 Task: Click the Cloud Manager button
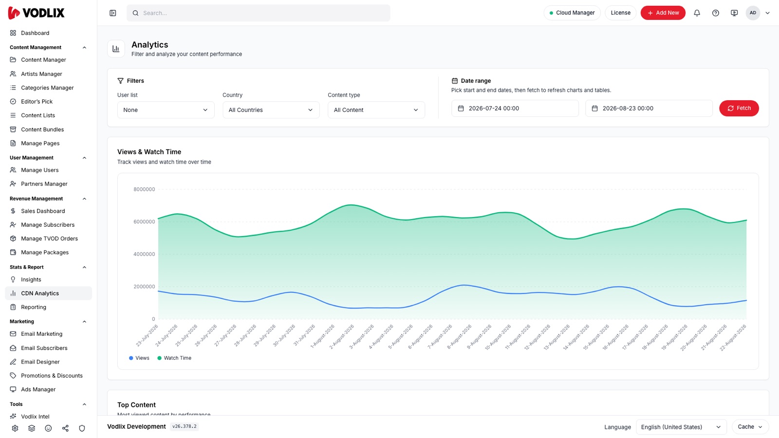(x=572, y=13)
